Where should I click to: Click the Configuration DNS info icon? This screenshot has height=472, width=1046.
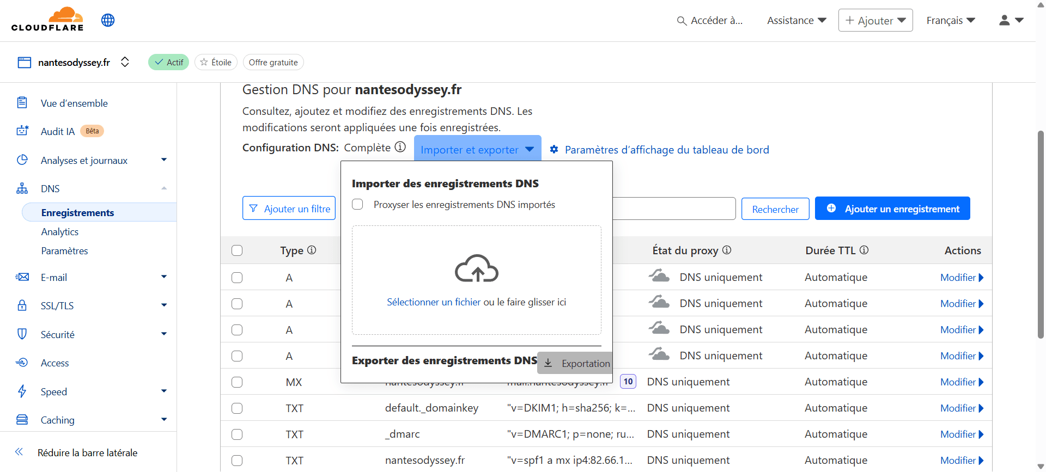[400, 147]
